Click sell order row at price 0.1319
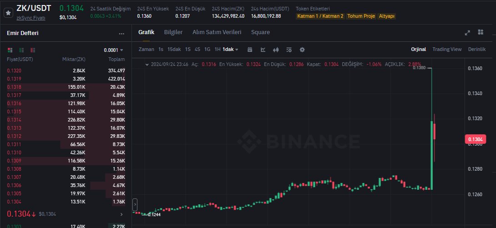Viewport: 496px width, 228px height. [66, 79]
